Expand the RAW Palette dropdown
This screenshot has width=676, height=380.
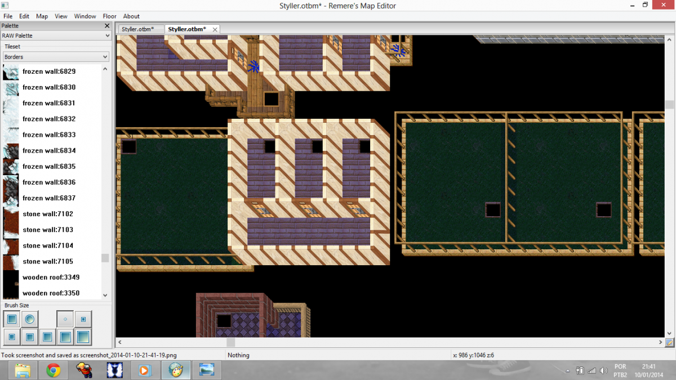click(55, 35)
